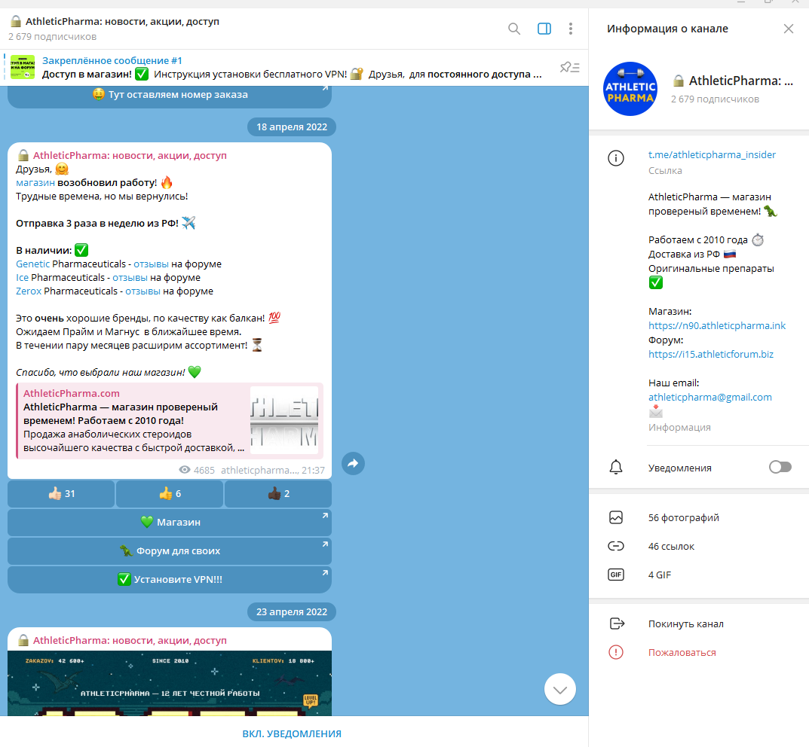809x747 pixels.
Task: Close the channel information panel
Action: point(788,29)
